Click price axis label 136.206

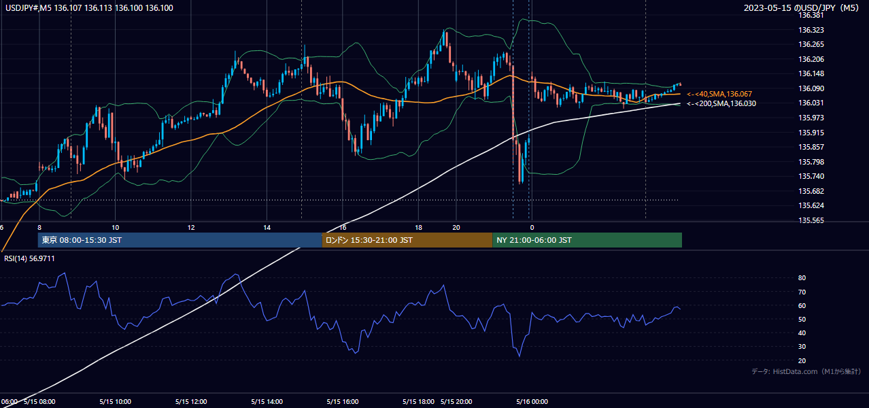coord(811,59)
